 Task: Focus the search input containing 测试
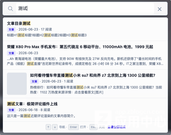pyautogui.click(x=85, y=9)
